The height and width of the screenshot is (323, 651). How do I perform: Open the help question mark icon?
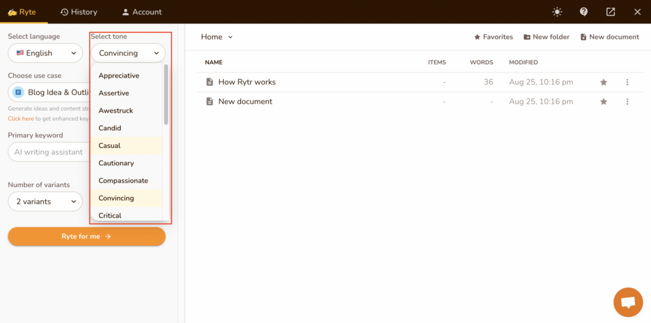584,11
